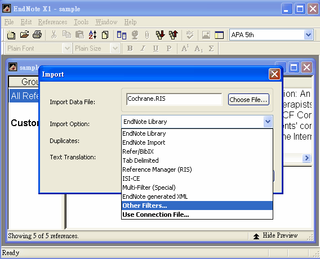The height and width of the screenshot is (259, 320).
Task: Click the Sigma symbol font icon
Action: click(x=211, y=48)
